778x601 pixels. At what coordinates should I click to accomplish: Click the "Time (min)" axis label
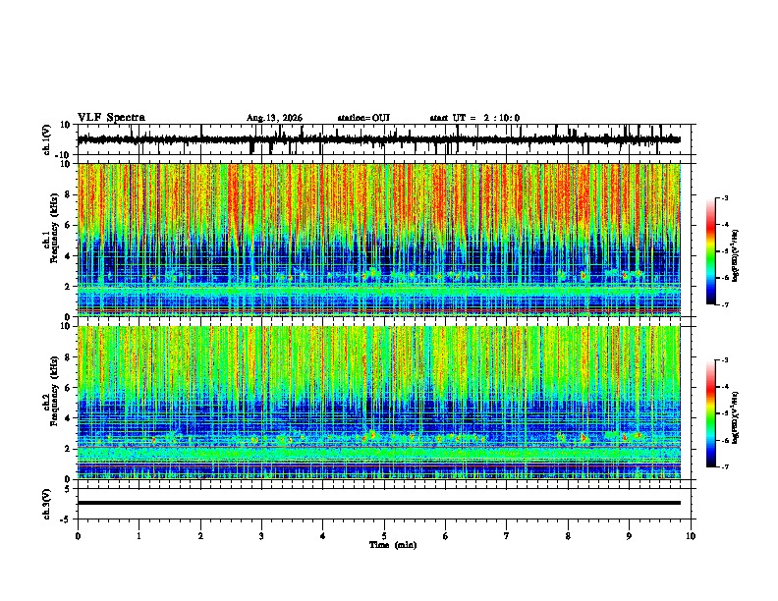[x=393, y=545]
